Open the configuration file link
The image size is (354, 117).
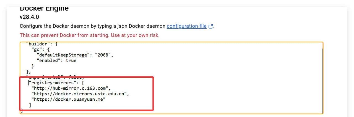(x=186, y=26)
